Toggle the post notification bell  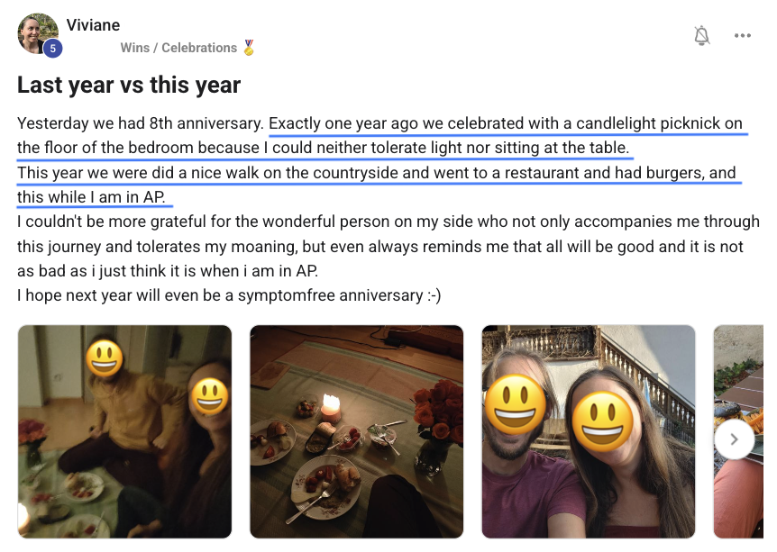click(701, 35)
